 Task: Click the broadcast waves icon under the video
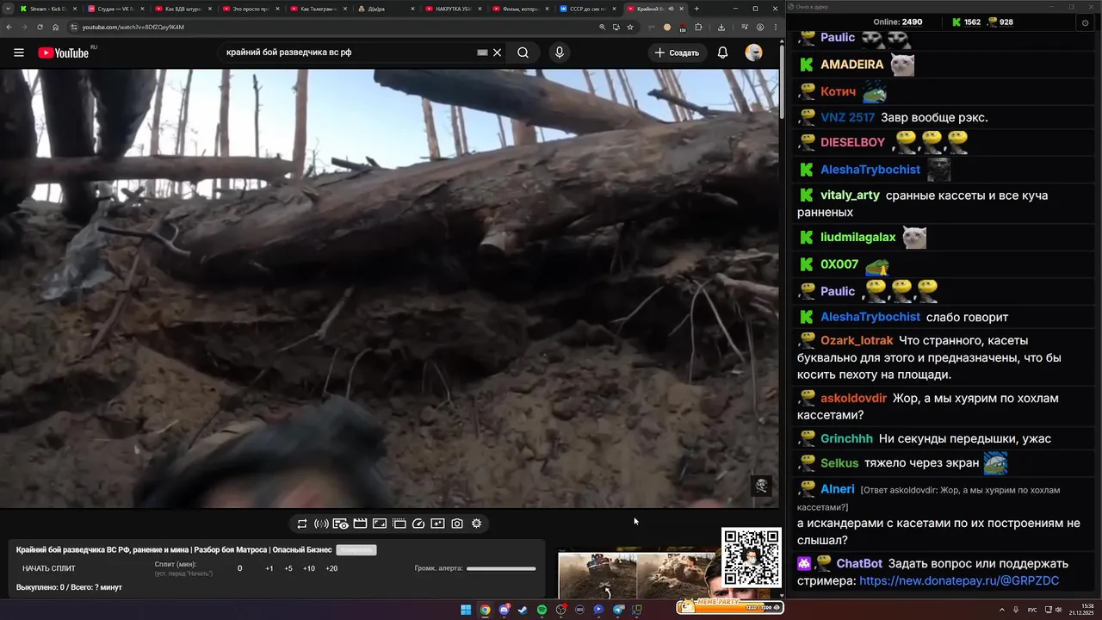click(321, 524)
